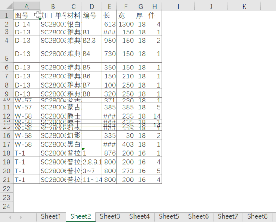276x222 pixels.
Task: Click cell T-1 in row 21
Action: (27, 180)
